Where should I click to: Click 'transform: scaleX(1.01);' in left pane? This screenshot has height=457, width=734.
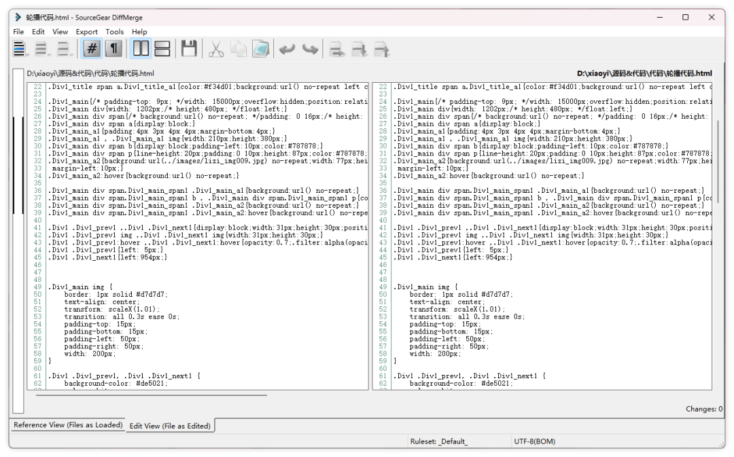click(x=112, y=309)
